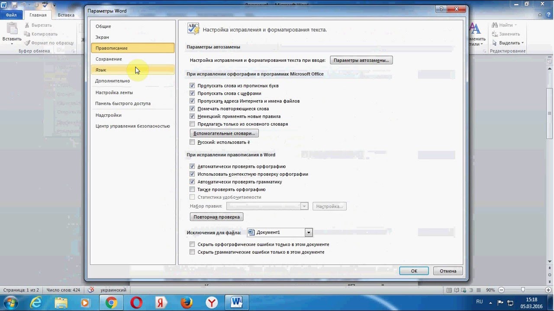Confirm the dialog with OK
Screen dimensions: 554x311
point(414,271)
